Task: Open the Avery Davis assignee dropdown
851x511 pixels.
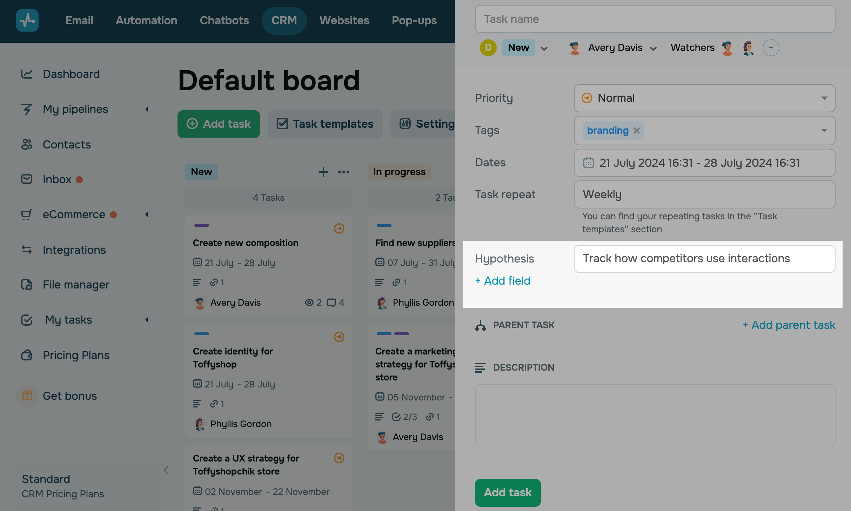Action: (615, 48)
